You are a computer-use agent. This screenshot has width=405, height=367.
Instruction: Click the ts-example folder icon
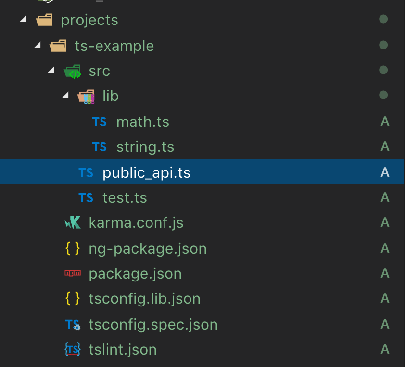tap(58, 46)
